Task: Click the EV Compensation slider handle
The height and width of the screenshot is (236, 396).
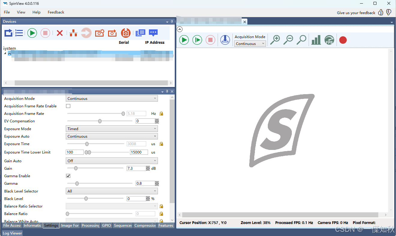Action: tap(100, 121)
